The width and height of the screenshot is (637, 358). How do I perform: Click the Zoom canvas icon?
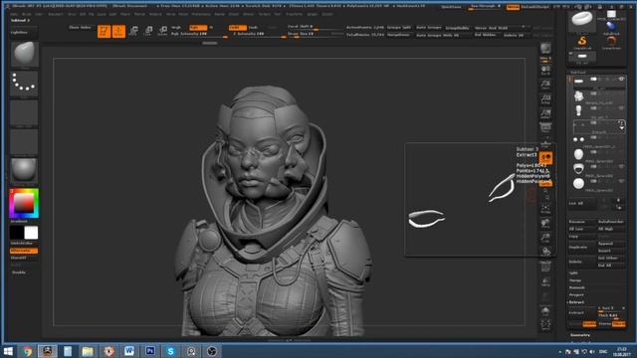point(545,85)
